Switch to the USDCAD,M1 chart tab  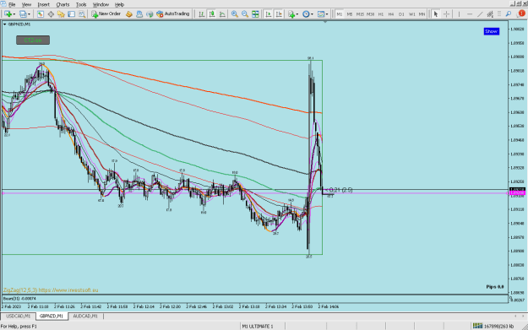pyautogui.click(x=19, y=316)
